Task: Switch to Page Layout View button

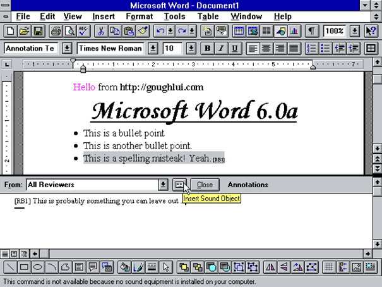Action: 15,254
